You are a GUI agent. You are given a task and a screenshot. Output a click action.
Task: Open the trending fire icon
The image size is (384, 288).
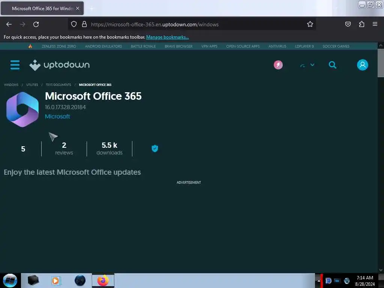(30, 46)
